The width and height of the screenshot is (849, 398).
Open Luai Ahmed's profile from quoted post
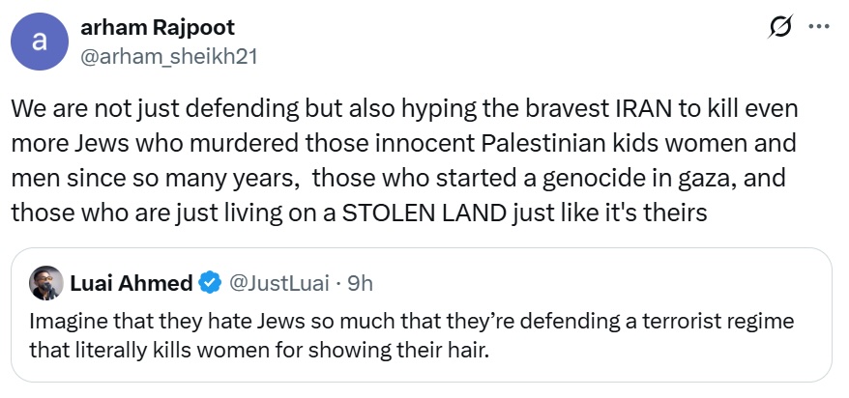tap(131, 284)
